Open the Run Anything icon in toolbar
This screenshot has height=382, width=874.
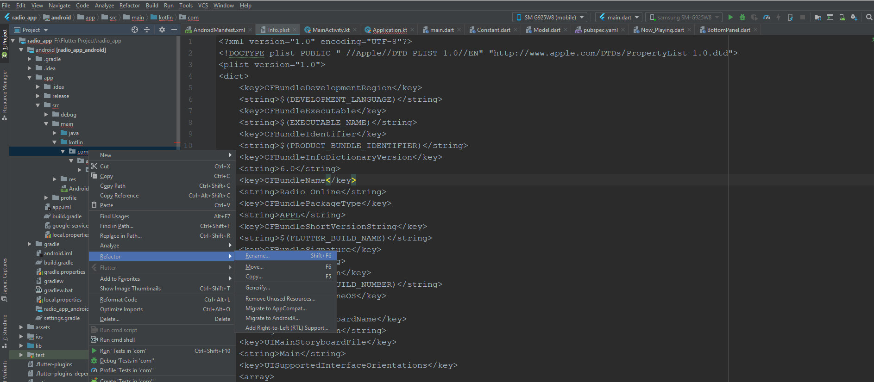coord(830,17)
